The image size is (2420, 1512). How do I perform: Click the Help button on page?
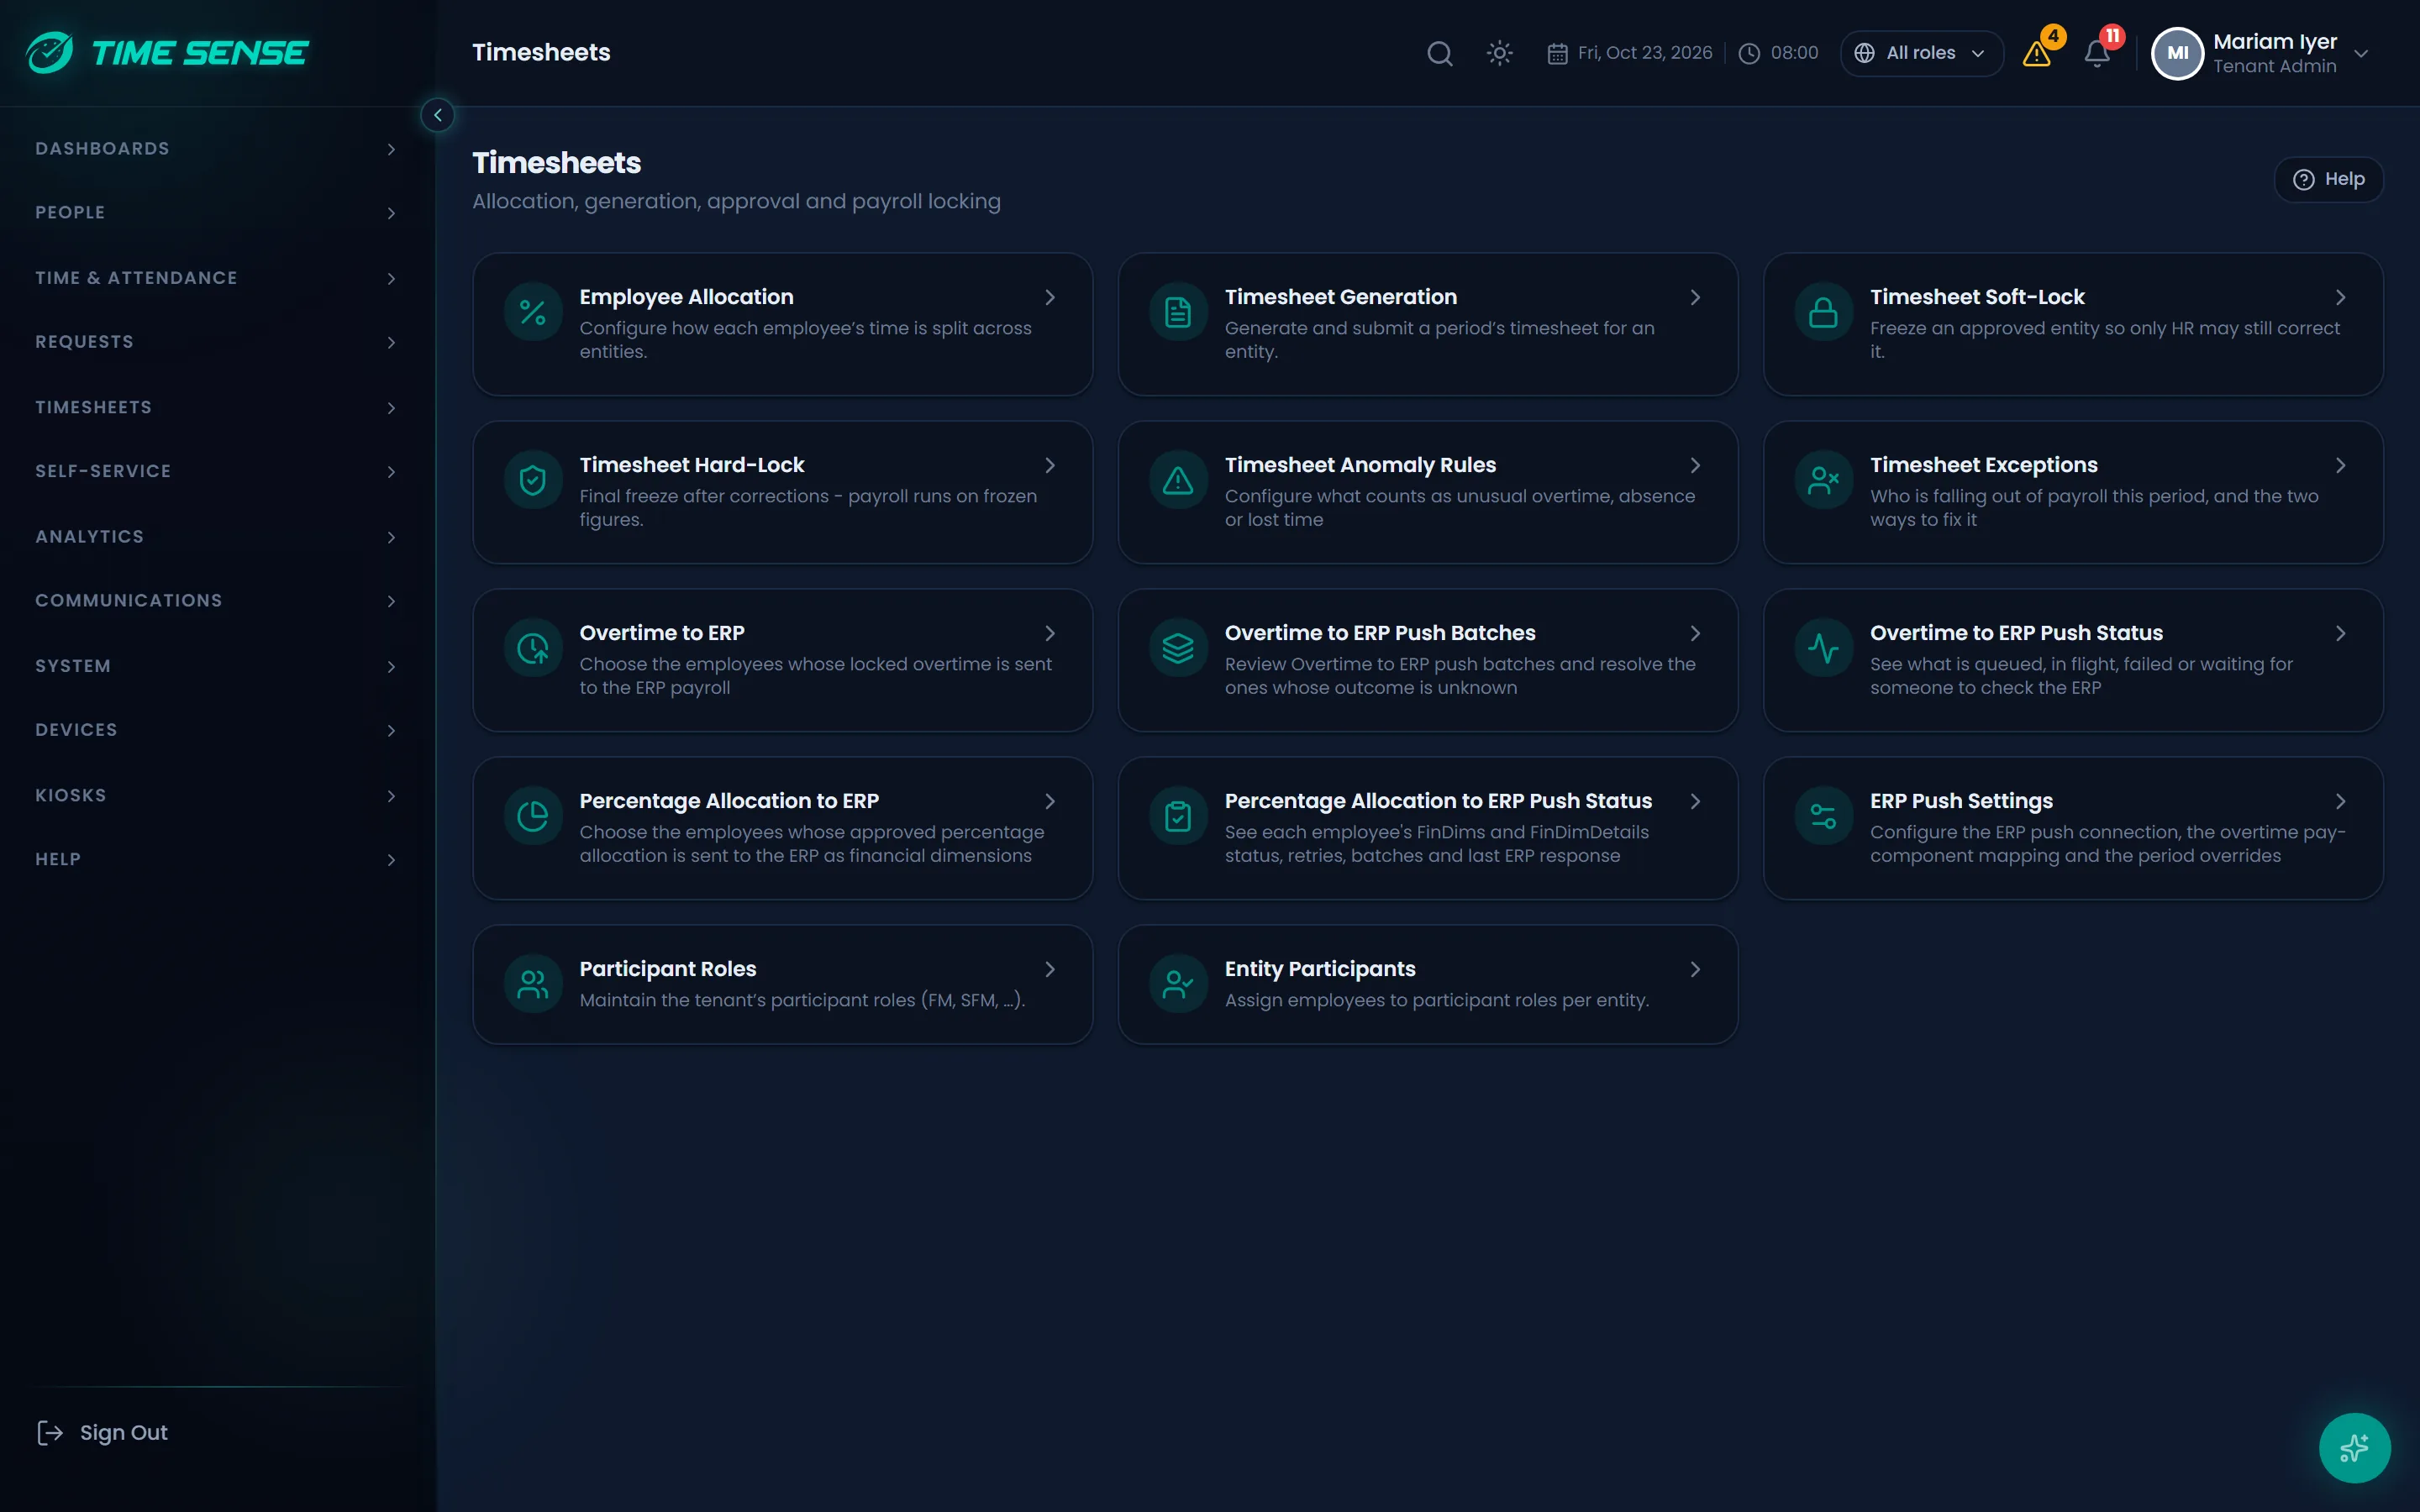[2328, 179]
